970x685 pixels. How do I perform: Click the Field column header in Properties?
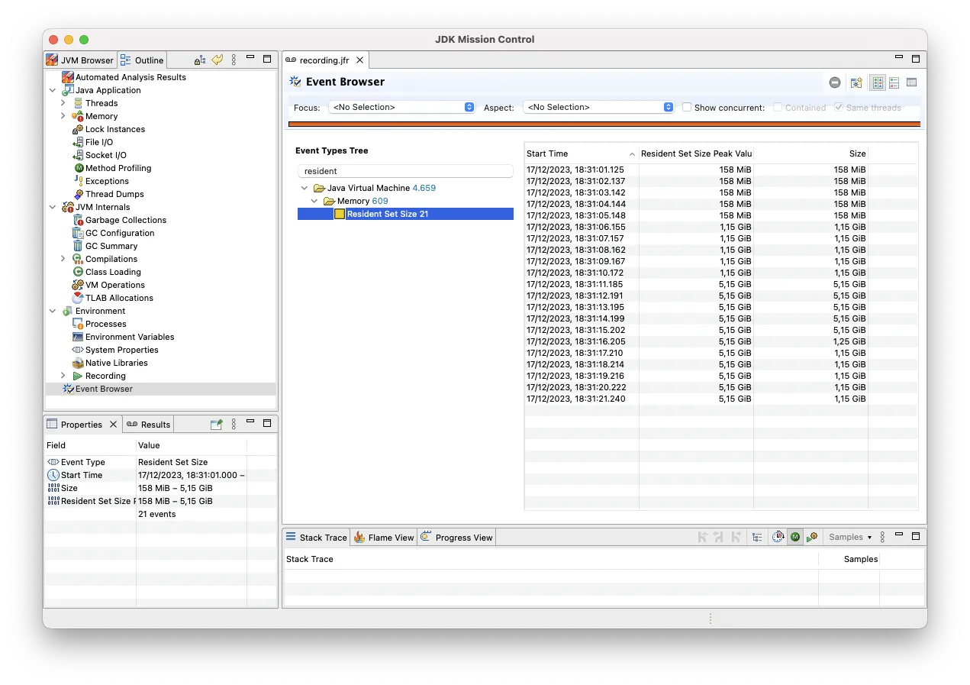click(90, 445)
